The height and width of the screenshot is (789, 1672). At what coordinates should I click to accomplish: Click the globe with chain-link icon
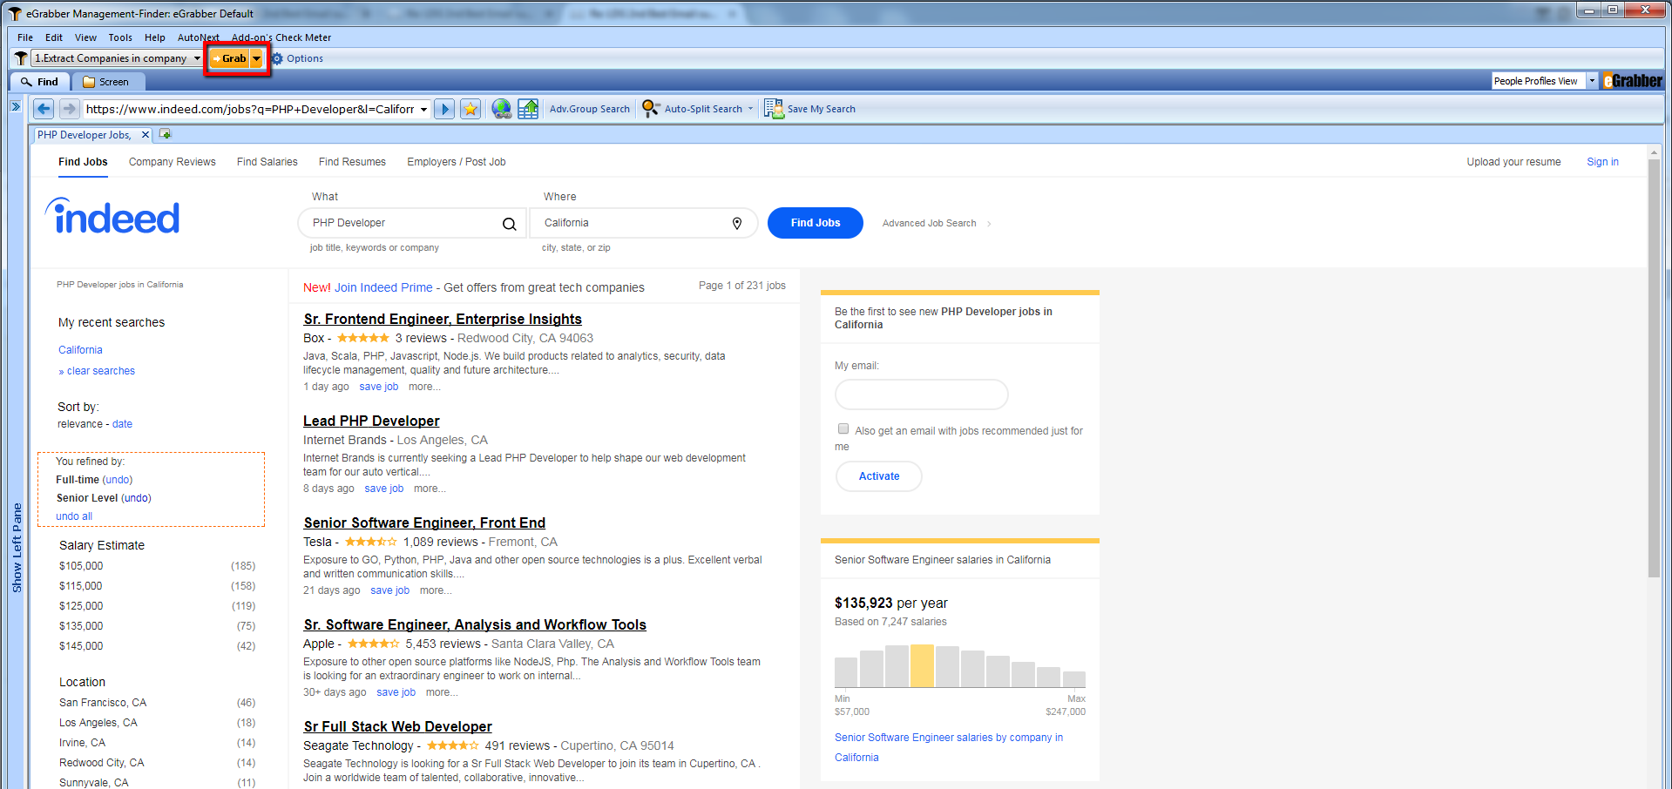(502, 109)
